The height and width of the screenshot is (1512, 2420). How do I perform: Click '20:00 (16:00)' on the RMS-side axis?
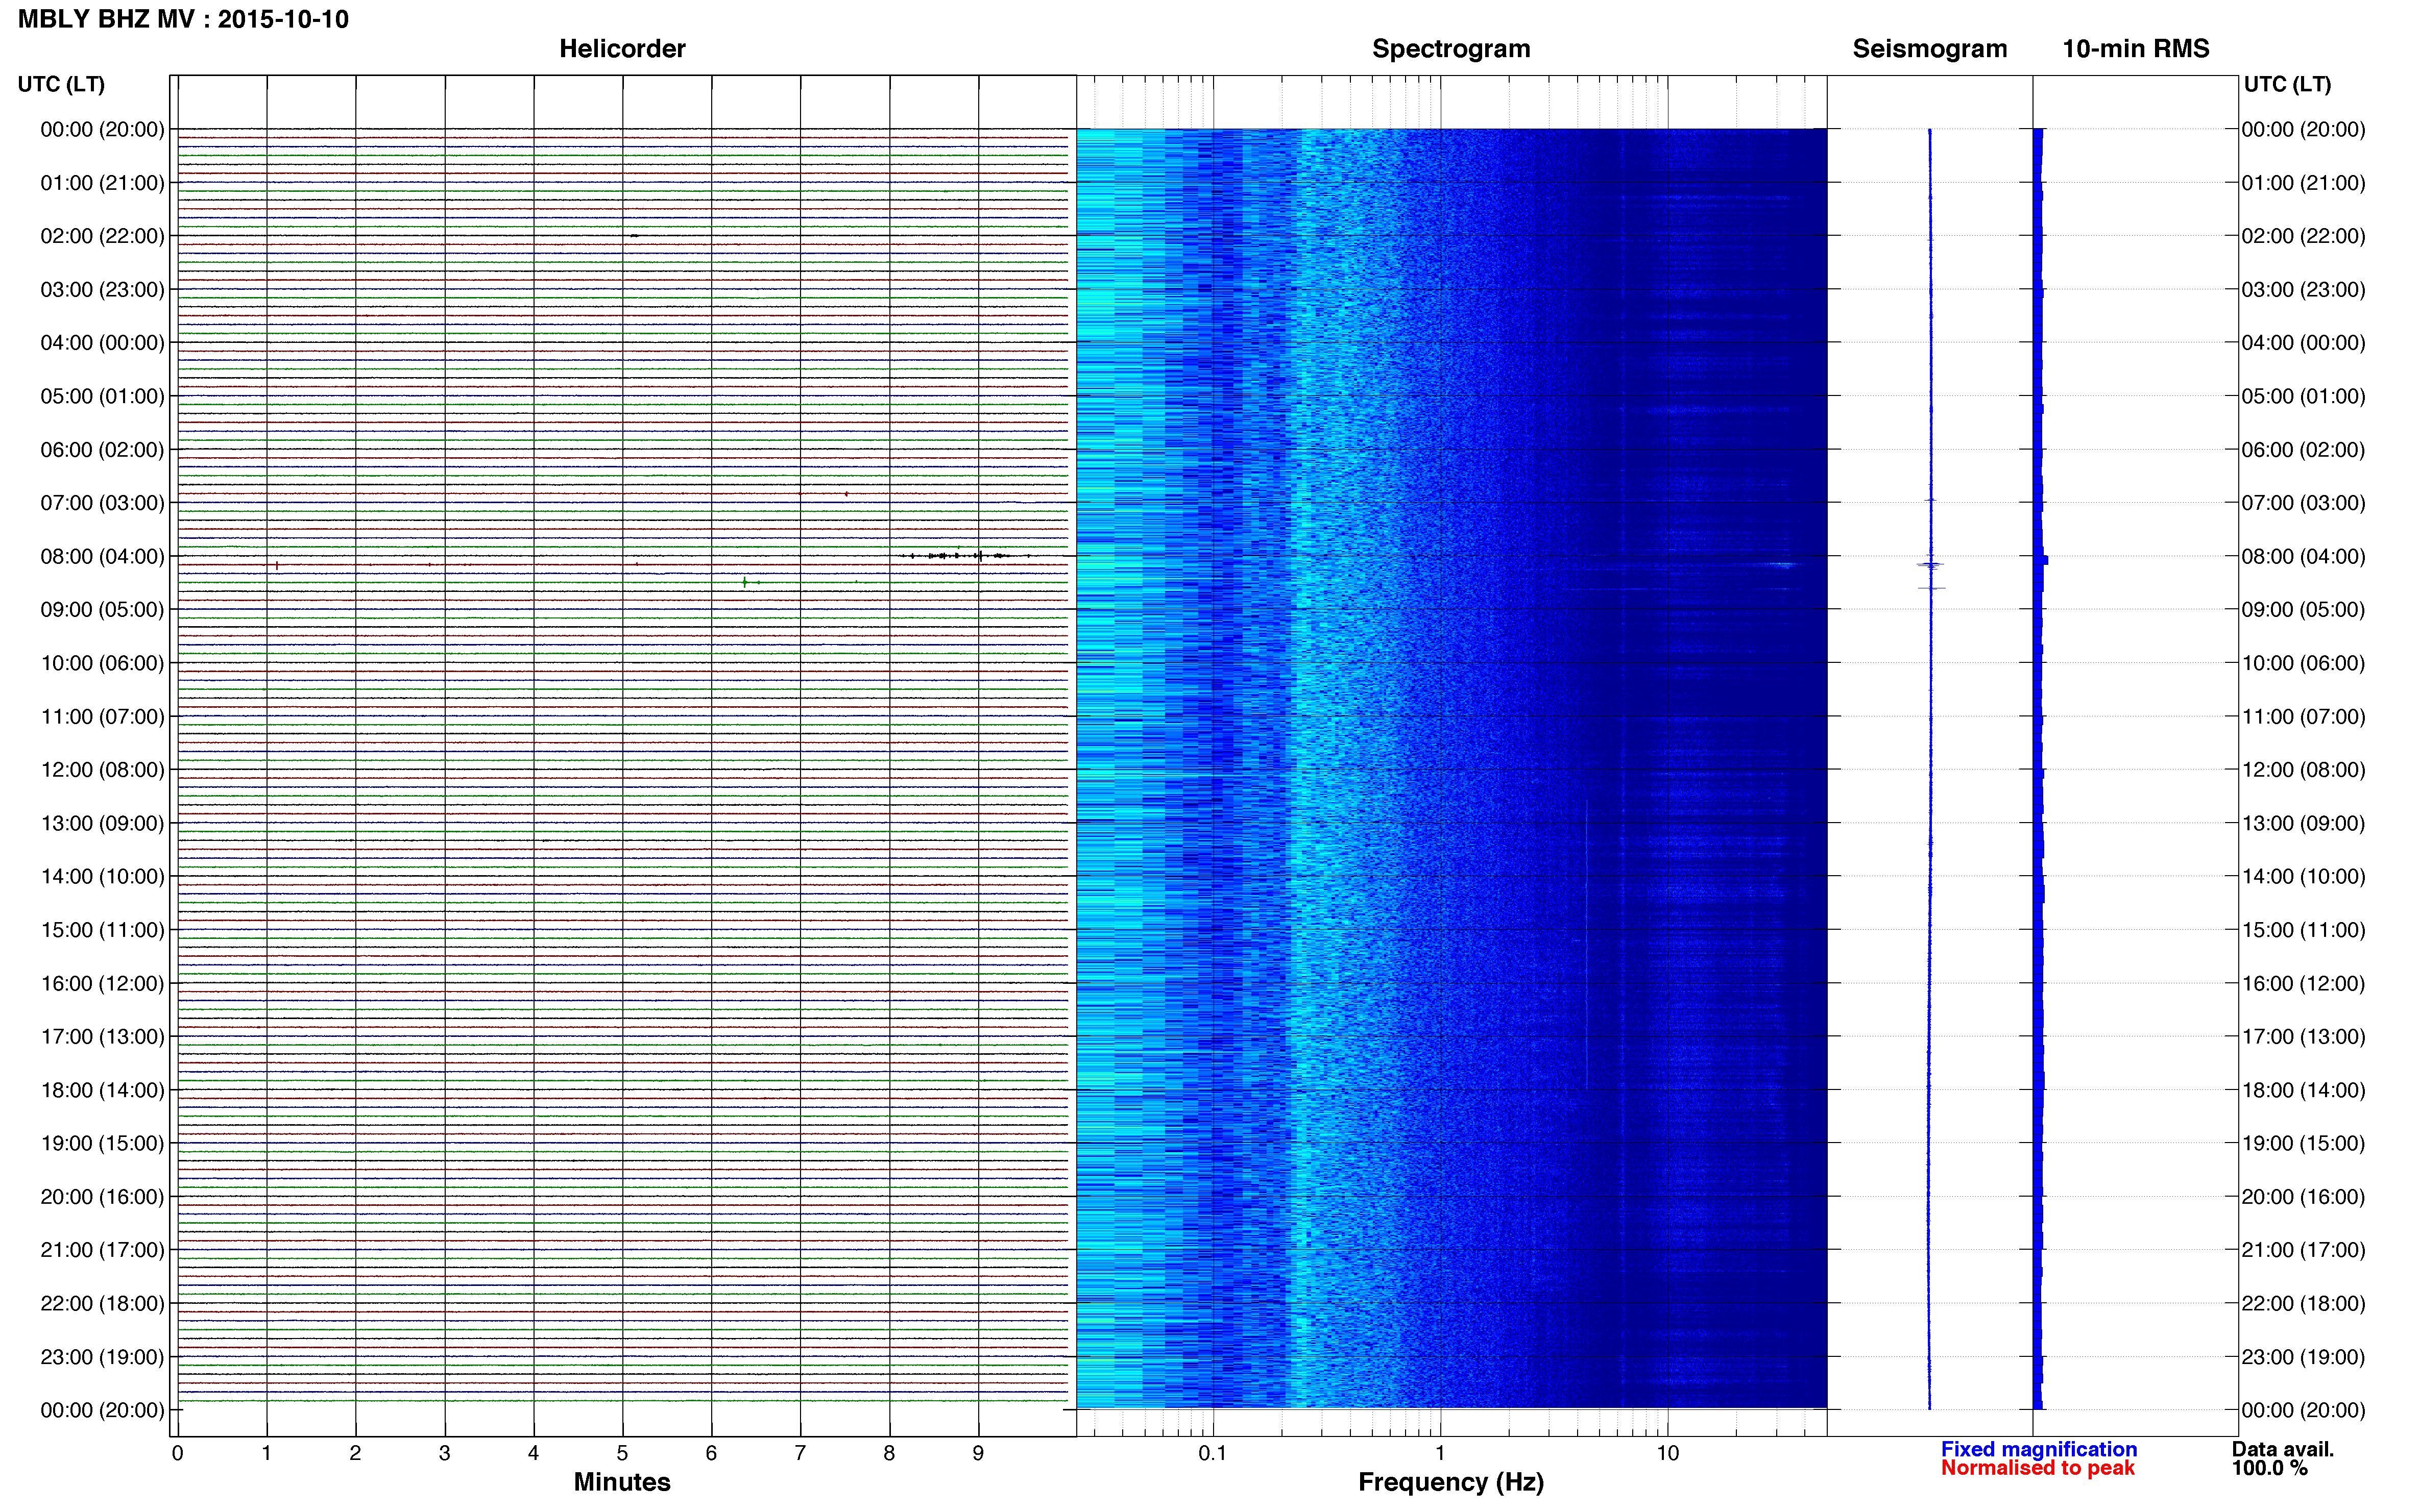(2304, 1197)
